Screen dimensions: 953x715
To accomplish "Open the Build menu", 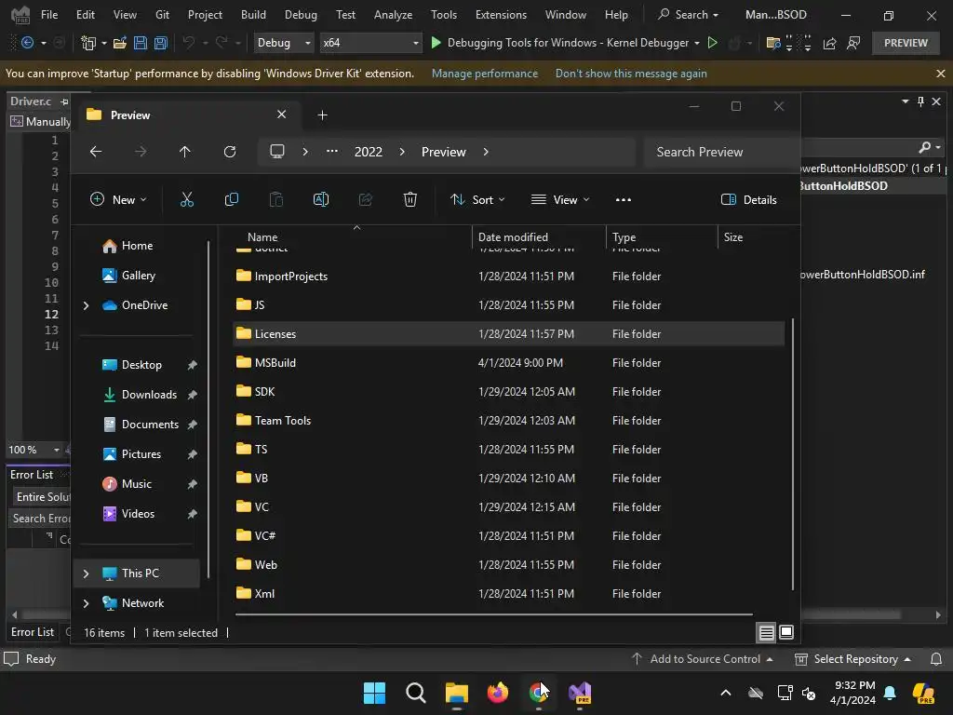I will (253, 15).
